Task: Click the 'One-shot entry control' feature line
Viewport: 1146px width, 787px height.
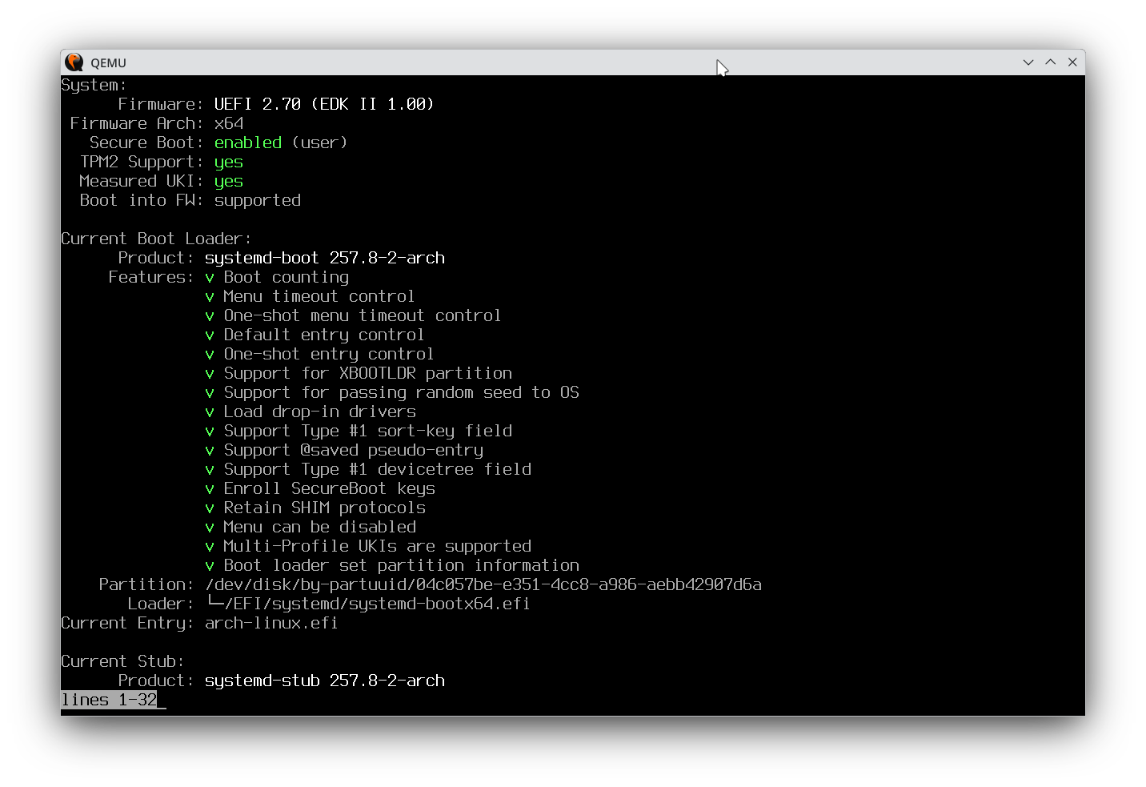Action: (319, 354)
